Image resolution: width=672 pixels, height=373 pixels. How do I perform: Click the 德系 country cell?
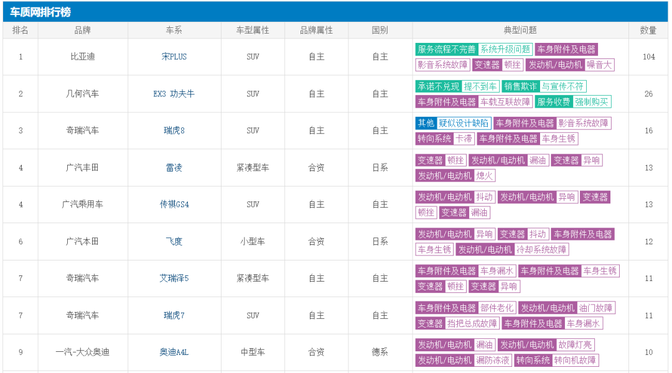380,352
